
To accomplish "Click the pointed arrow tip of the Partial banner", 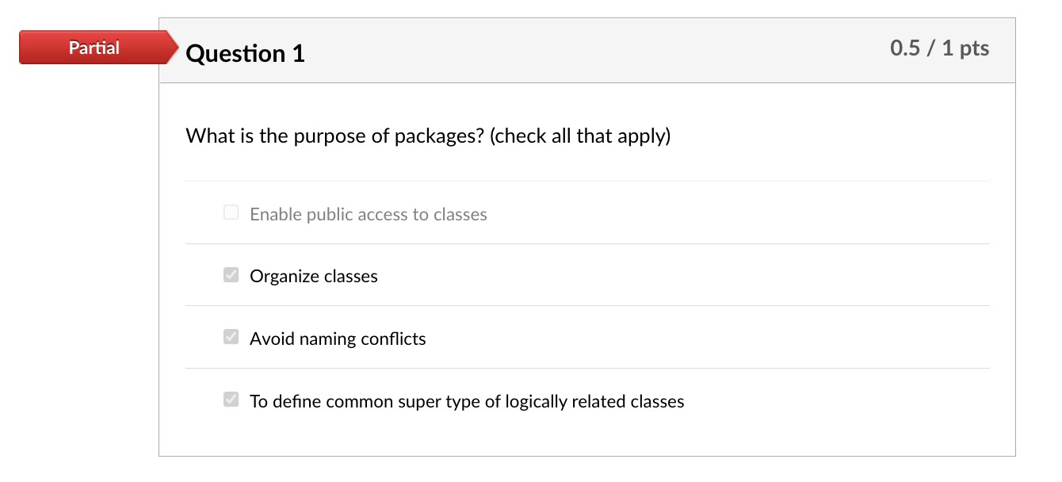I will coord(174,47).
